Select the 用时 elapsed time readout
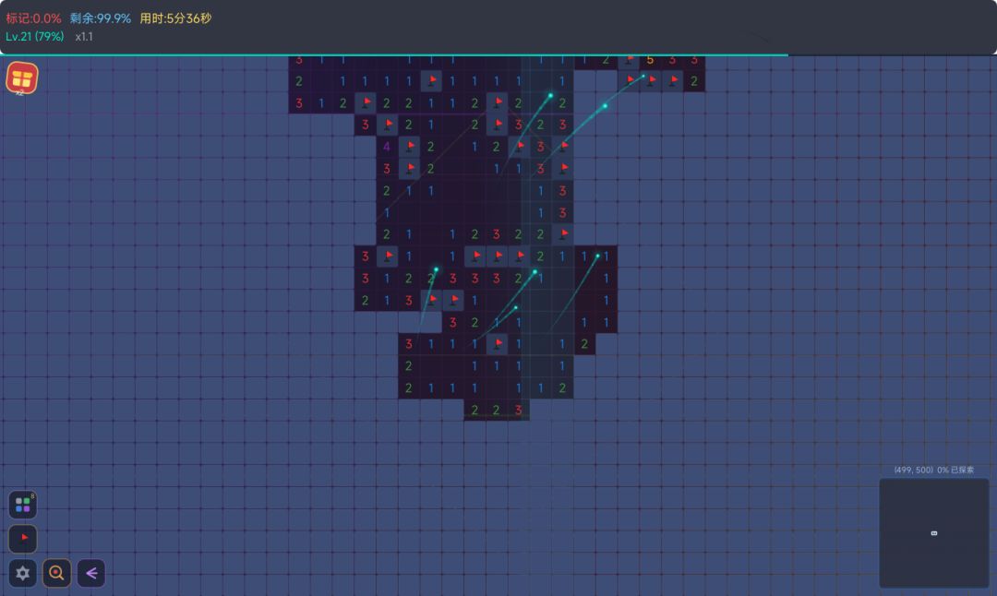 click(x=175, y=18)
